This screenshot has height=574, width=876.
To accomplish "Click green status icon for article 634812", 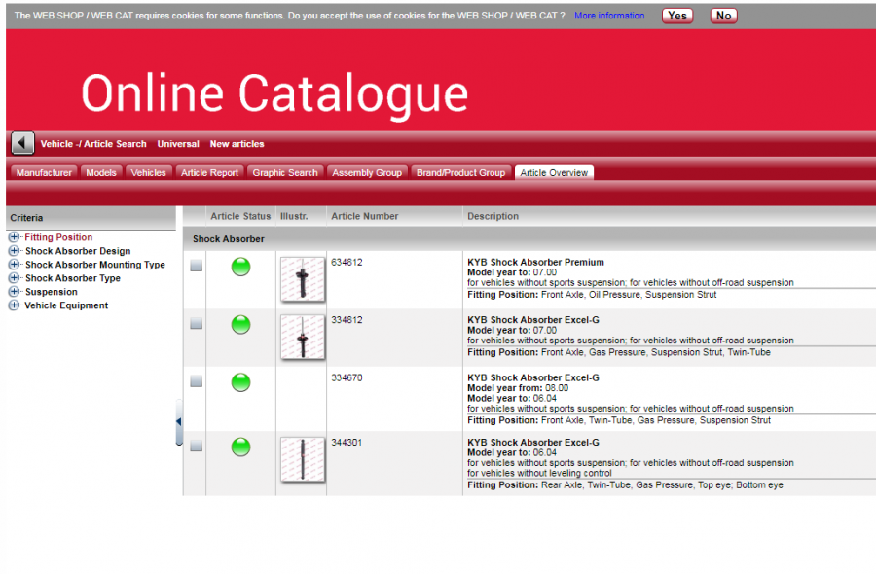I will (240, 267).
